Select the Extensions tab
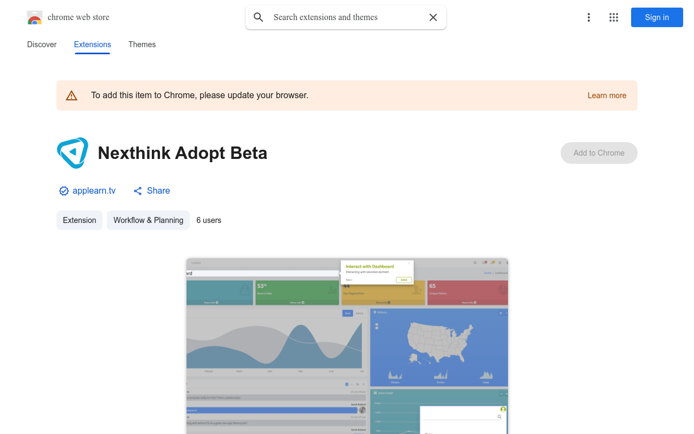 pos(93,44)
